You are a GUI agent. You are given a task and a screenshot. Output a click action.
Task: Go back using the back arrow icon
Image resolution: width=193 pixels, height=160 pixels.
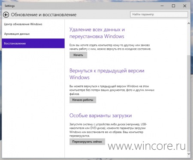(6, 15)
